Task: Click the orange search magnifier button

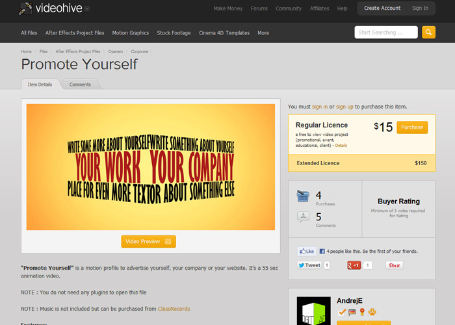Action: (428, 32)
